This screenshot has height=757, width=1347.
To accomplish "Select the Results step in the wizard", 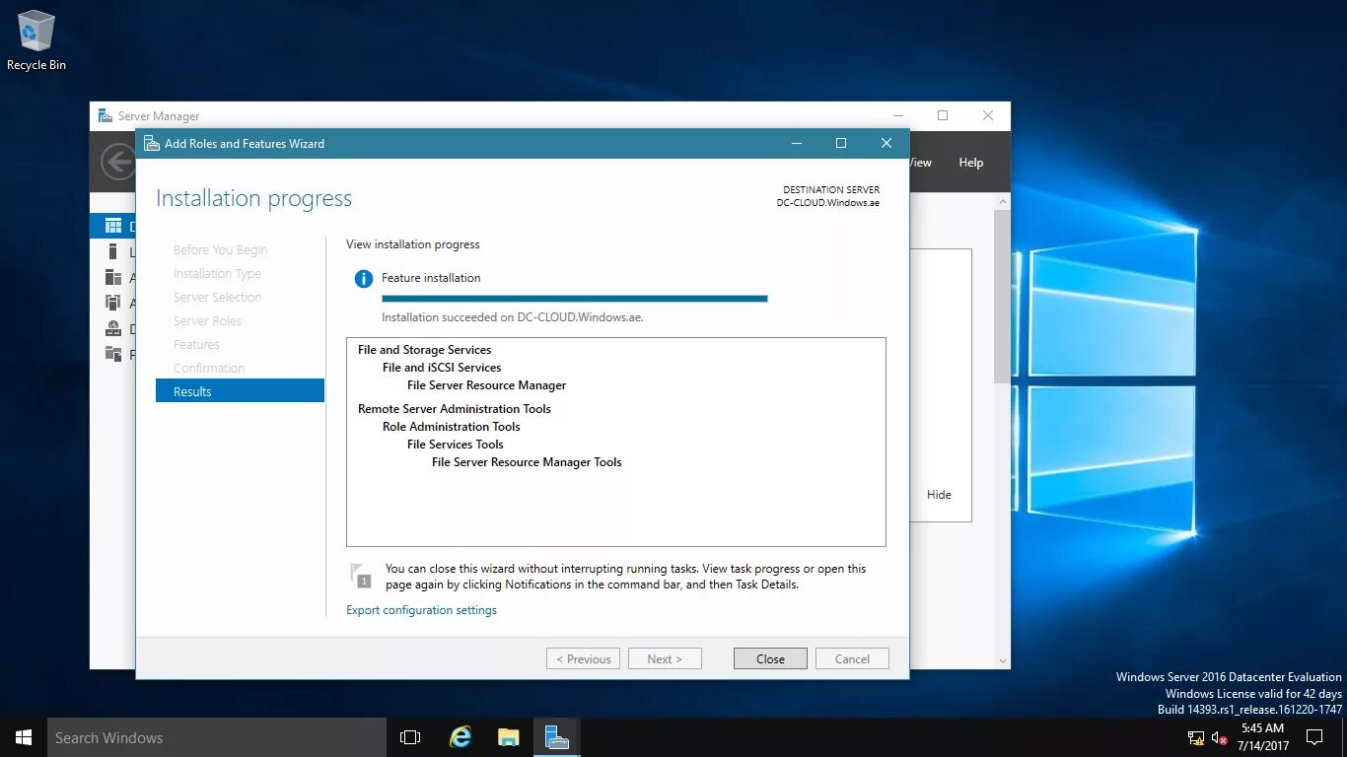I will coord(240,391).
